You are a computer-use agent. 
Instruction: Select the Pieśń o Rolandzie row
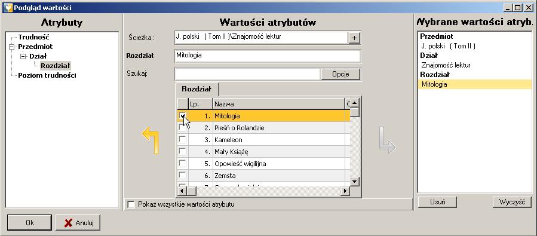263,128
